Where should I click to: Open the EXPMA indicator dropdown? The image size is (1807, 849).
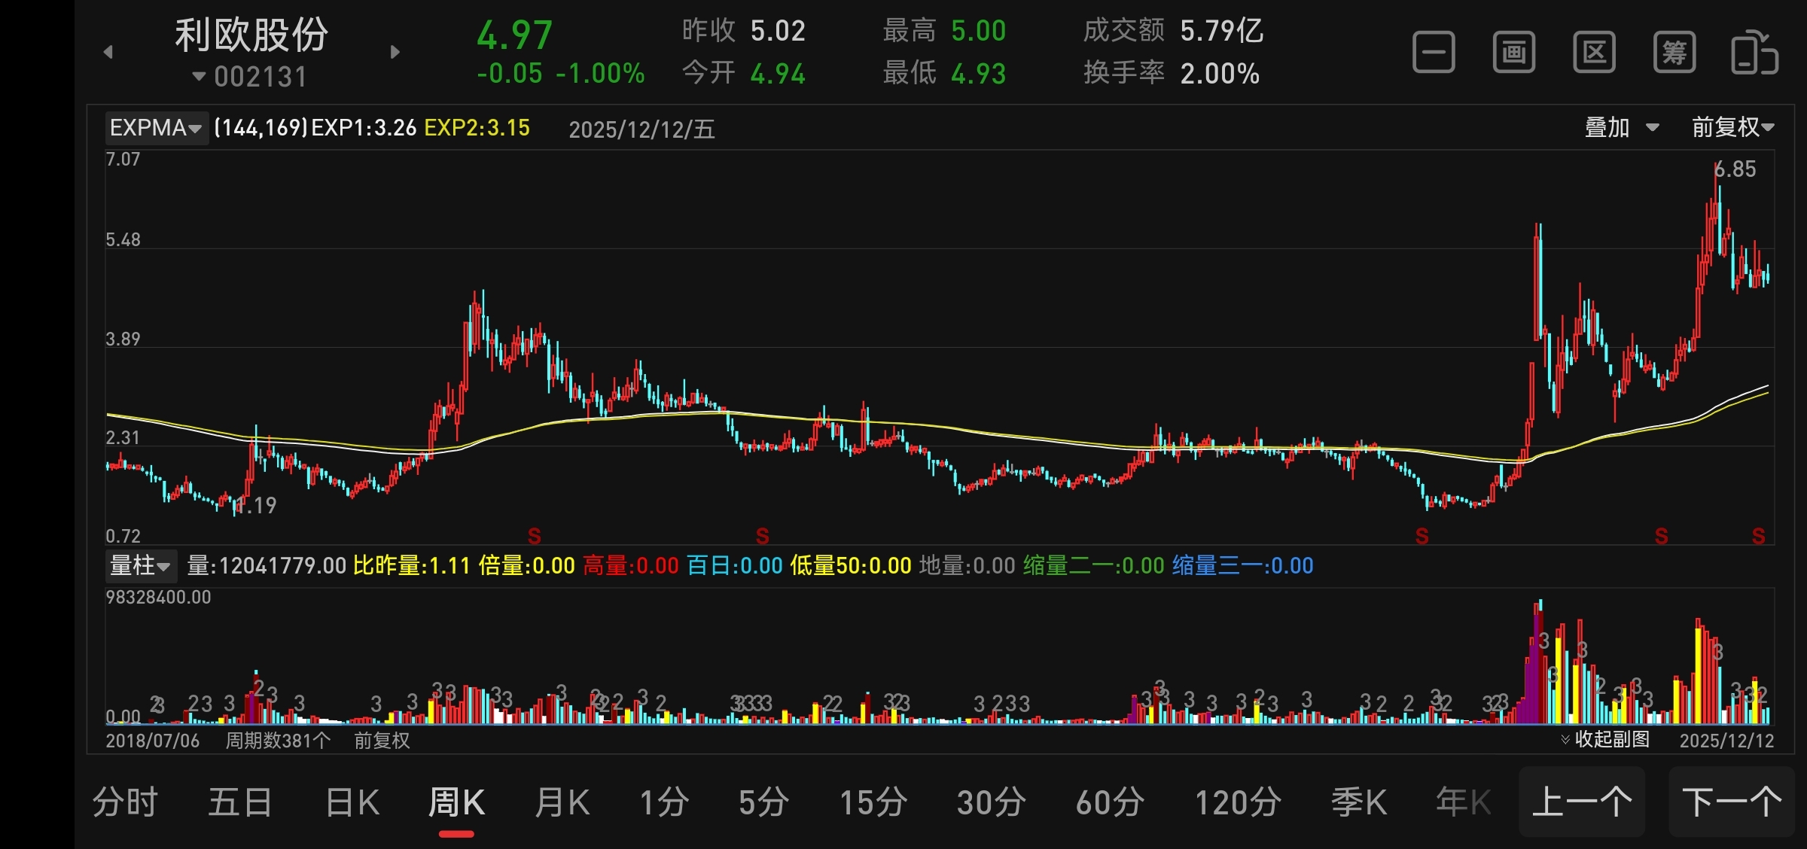pyautogui.click(x=156, y=128)
